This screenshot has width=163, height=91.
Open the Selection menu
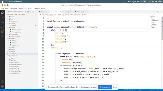click(13, 9)
